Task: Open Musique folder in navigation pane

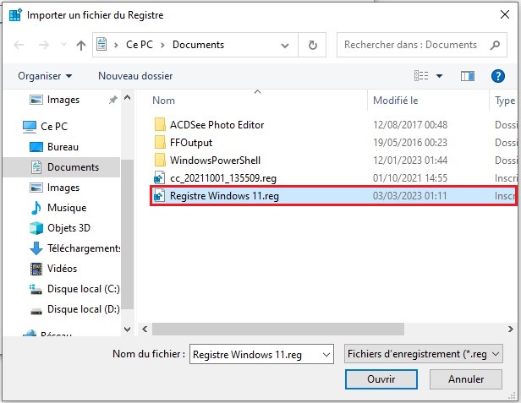Action: point(58,208)
